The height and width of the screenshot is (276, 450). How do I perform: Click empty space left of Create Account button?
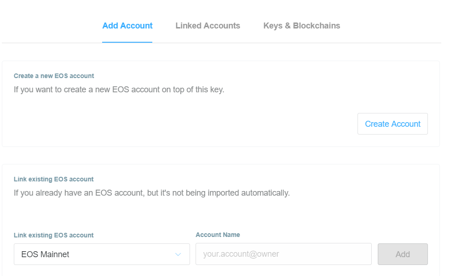184,124
